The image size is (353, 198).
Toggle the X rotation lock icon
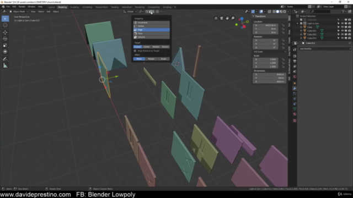283,40
